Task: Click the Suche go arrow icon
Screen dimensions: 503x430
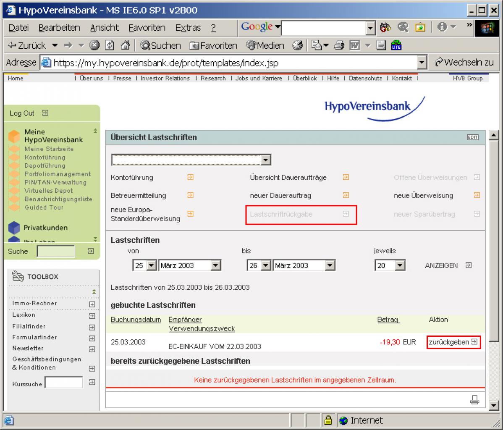Action: coord(91,251)
